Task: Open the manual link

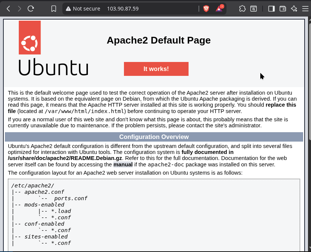Action: click(123, 164)
